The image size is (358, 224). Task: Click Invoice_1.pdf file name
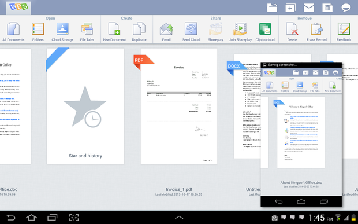[x=179, y=189]
